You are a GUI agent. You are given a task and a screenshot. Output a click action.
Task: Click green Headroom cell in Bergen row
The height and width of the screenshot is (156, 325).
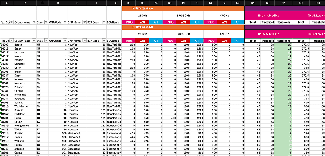pos(283,45)
